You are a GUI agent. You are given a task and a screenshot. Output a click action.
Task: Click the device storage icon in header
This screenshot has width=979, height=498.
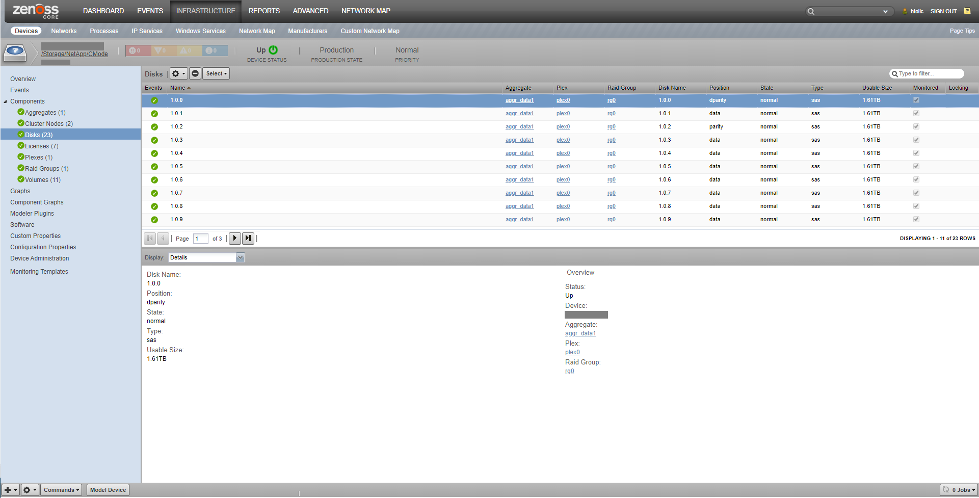(x=15, y=53)
